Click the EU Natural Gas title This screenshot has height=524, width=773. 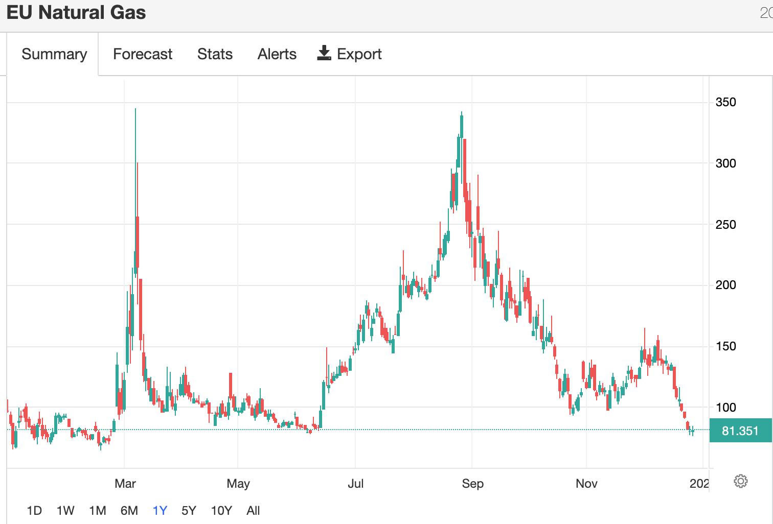click(x=76, y=12)
